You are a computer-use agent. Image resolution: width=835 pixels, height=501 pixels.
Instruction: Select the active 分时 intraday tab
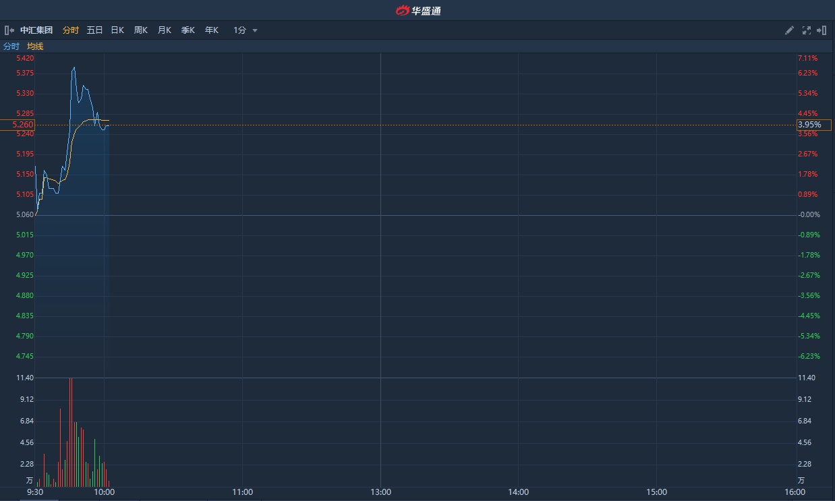click(x=70, y=30)
